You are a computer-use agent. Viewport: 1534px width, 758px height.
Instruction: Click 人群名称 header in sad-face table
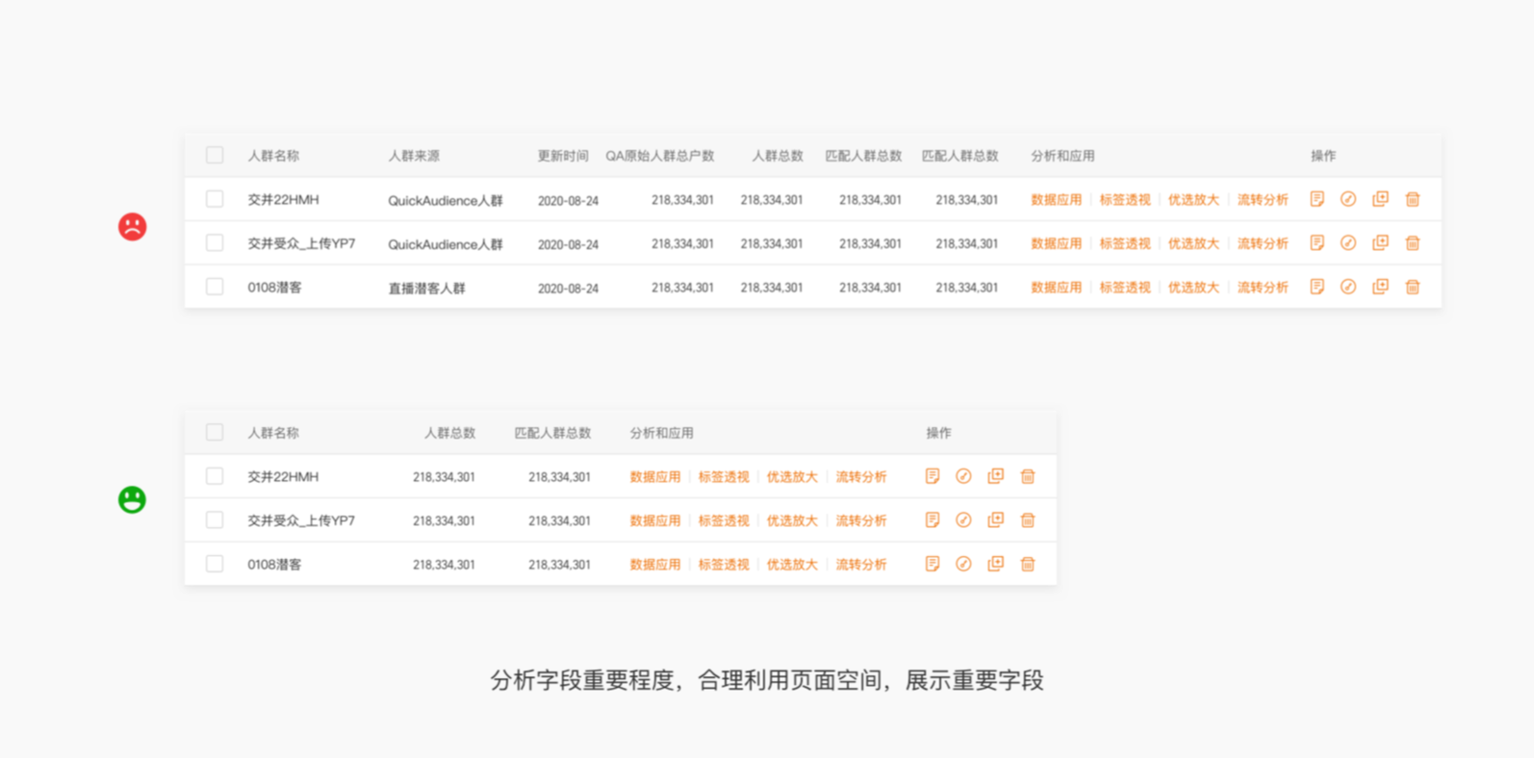click(273, 156)
